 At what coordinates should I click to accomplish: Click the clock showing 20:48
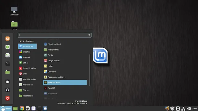(195, 109)
